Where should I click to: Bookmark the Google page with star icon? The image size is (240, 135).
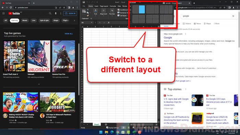click(224, 8)
